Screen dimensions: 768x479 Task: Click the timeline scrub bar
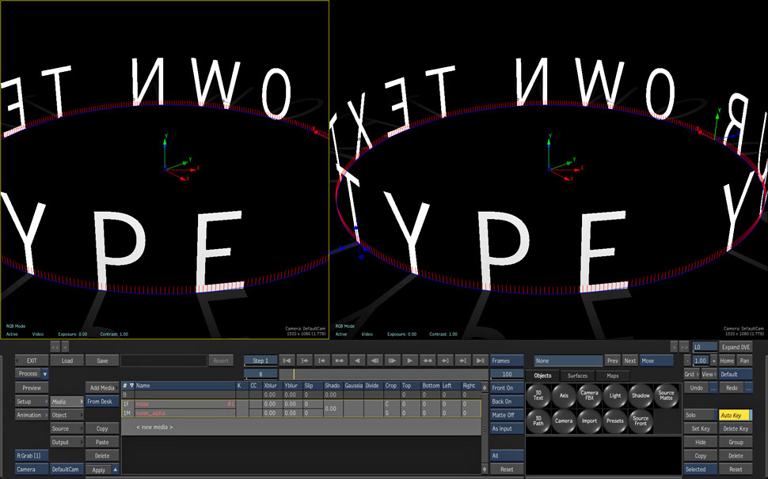380,375
